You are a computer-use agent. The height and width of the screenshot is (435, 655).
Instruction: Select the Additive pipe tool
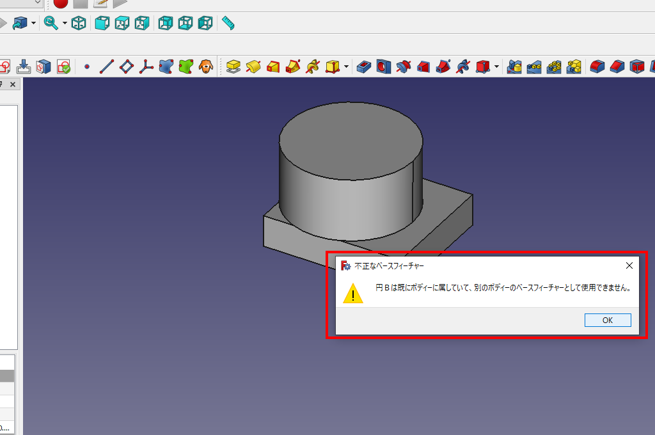point(293,67)
